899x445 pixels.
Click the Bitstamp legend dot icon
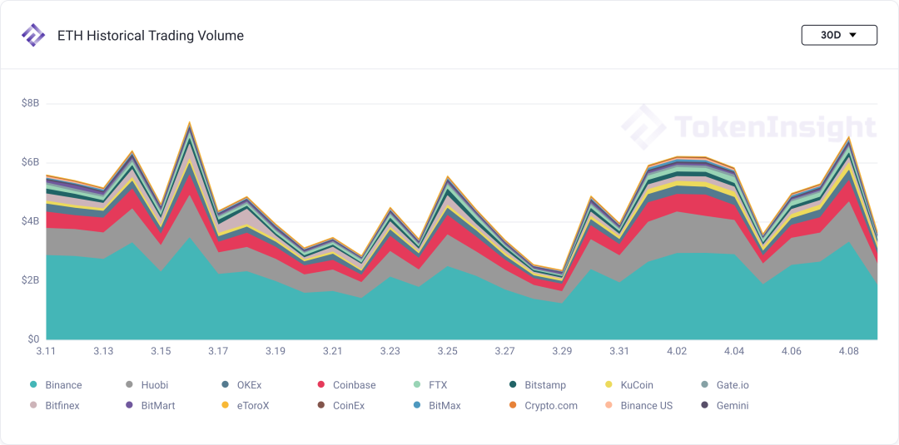[x=513, y=385]
